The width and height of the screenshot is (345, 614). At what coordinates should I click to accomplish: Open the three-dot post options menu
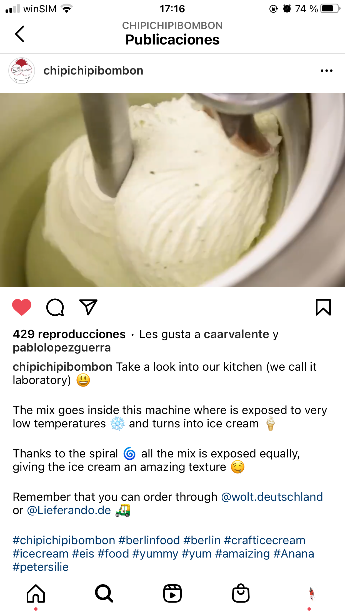pyautogui.click(x=326, y=71)
